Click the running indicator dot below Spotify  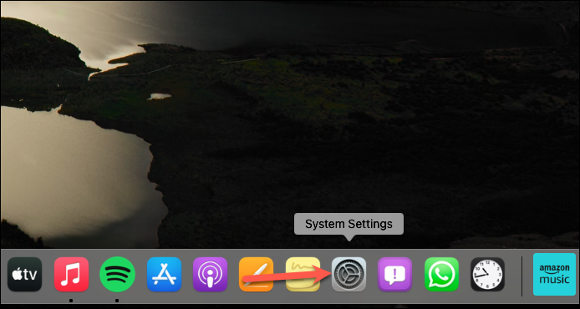[117, 301]
